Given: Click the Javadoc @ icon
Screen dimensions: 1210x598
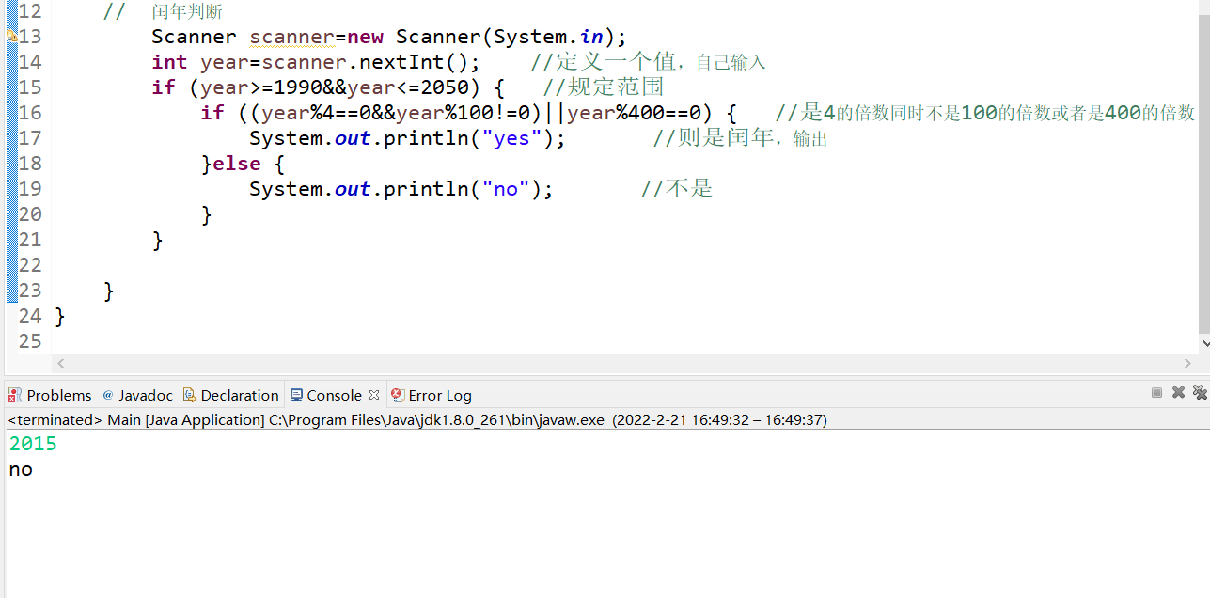Looking at the screenshot, I should click(x=108, y=395).
